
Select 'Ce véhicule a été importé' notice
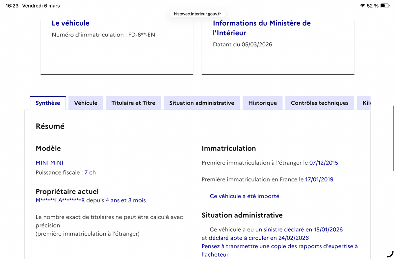pyautogui.click(x=244, y=196)
